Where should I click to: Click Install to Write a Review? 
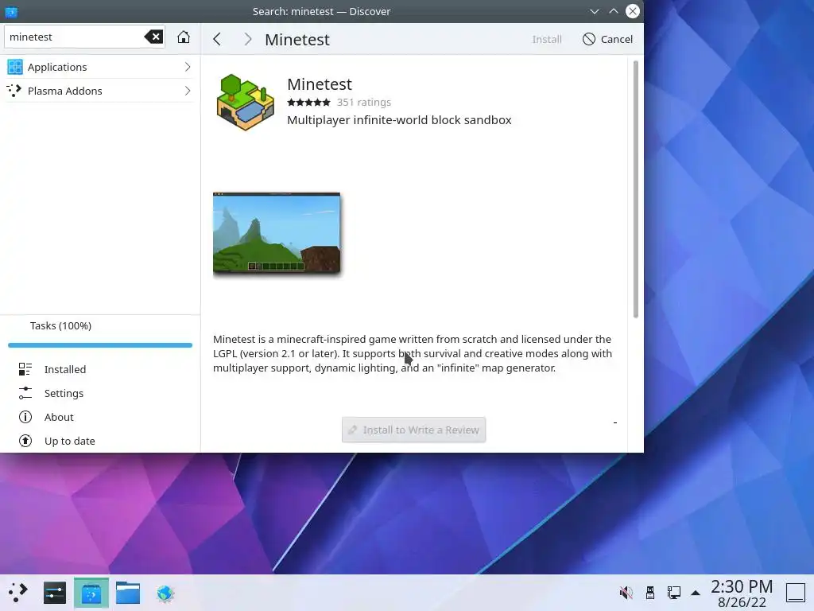pyautogui.click(x=413, y=430)
